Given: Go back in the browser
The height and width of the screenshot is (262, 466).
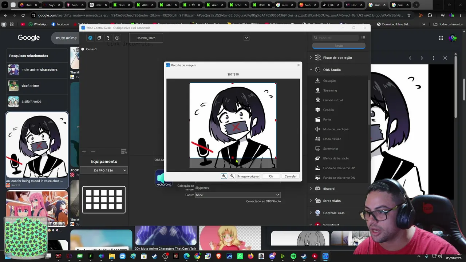Looking at the screenshot, I should point(5,15).
